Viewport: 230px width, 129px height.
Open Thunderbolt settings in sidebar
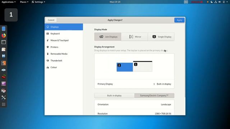64,61
